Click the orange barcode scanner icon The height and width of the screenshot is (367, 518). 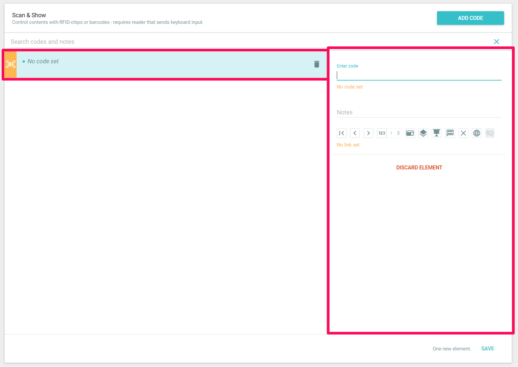(11, 64)
